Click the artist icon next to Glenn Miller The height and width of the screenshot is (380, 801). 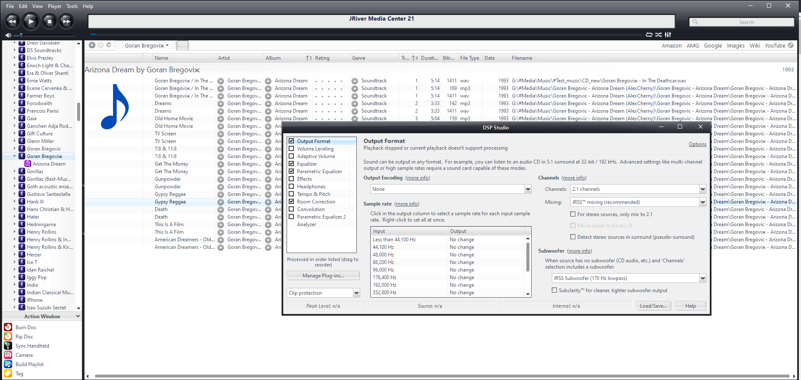(x=22, y=141)
